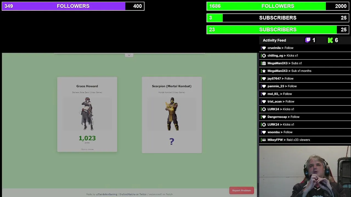Click 'Mortal Kombat (Video Game)' subtitle
Image resolution: width=351 pixels, height=197 pixels.
[x=172, y=92]
